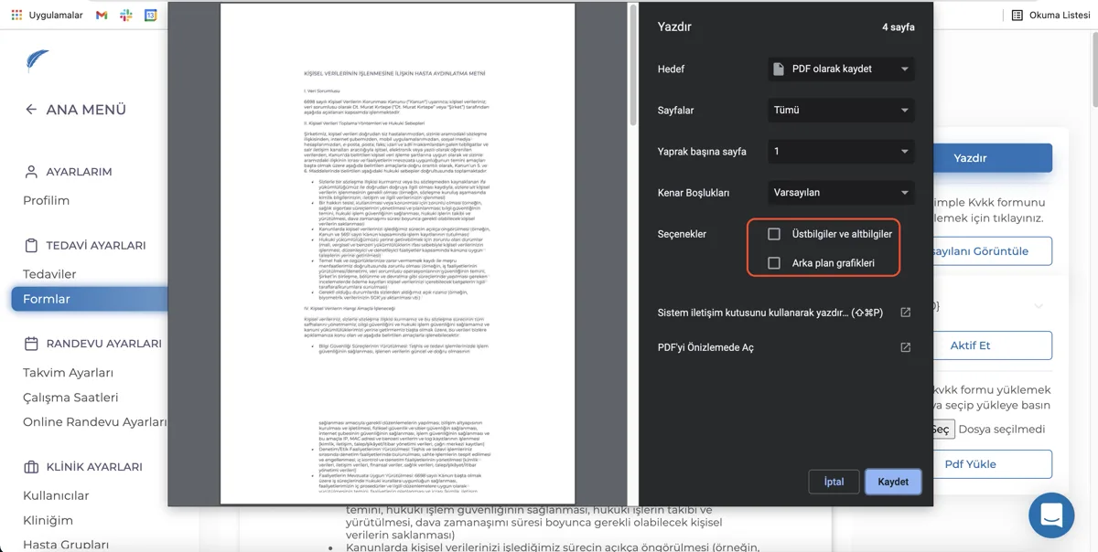Open Tedaviler in the sidebar menu
This screenshot has width=1098, height=552.
coord(49,274)
